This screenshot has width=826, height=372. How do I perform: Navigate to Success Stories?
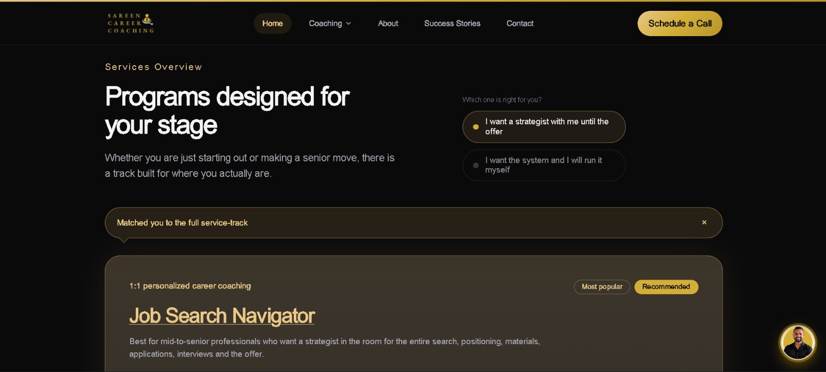[452, 23]
